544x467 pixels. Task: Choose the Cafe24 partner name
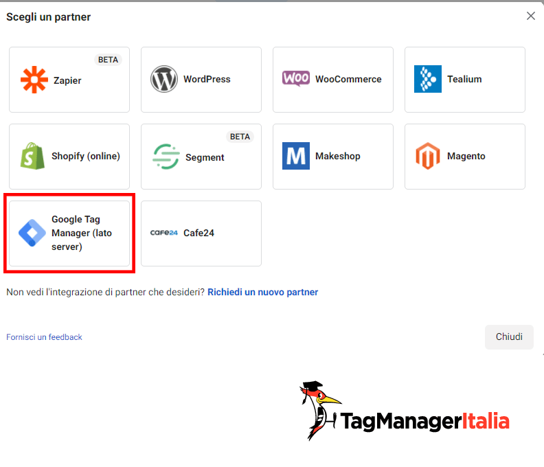point(199,233)
